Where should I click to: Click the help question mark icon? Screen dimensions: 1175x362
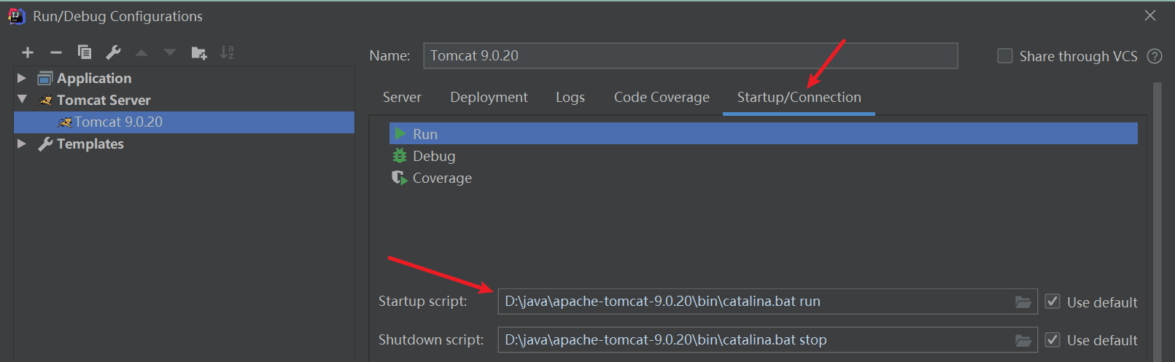tap(1155, 56)
